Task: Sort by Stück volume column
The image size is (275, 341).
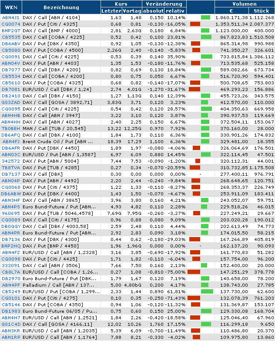Action: 261,11
